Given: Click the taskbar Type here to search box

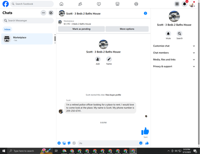Looking at the screenshot, I should [x=30, y=151].
